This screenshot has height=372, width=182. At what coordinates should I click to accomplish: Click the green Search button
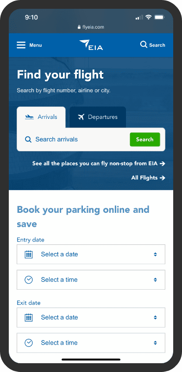click(x=144, y=140)
